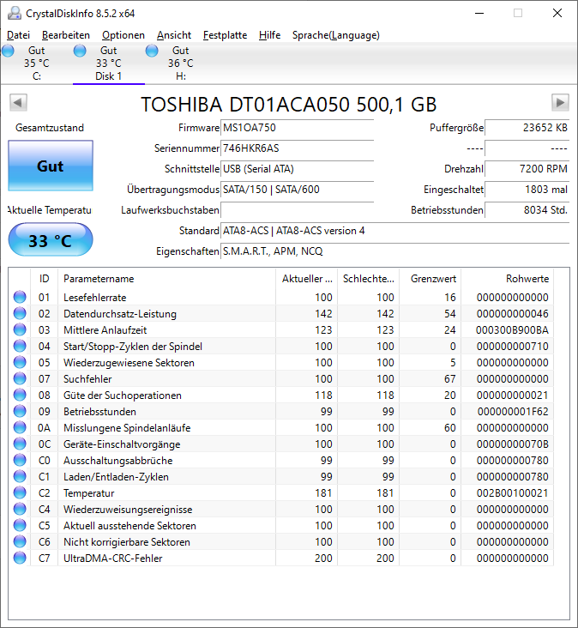This screenshot has width=578, height=628.
Task: Open the Datei menu
Action: tap(18, 35)
